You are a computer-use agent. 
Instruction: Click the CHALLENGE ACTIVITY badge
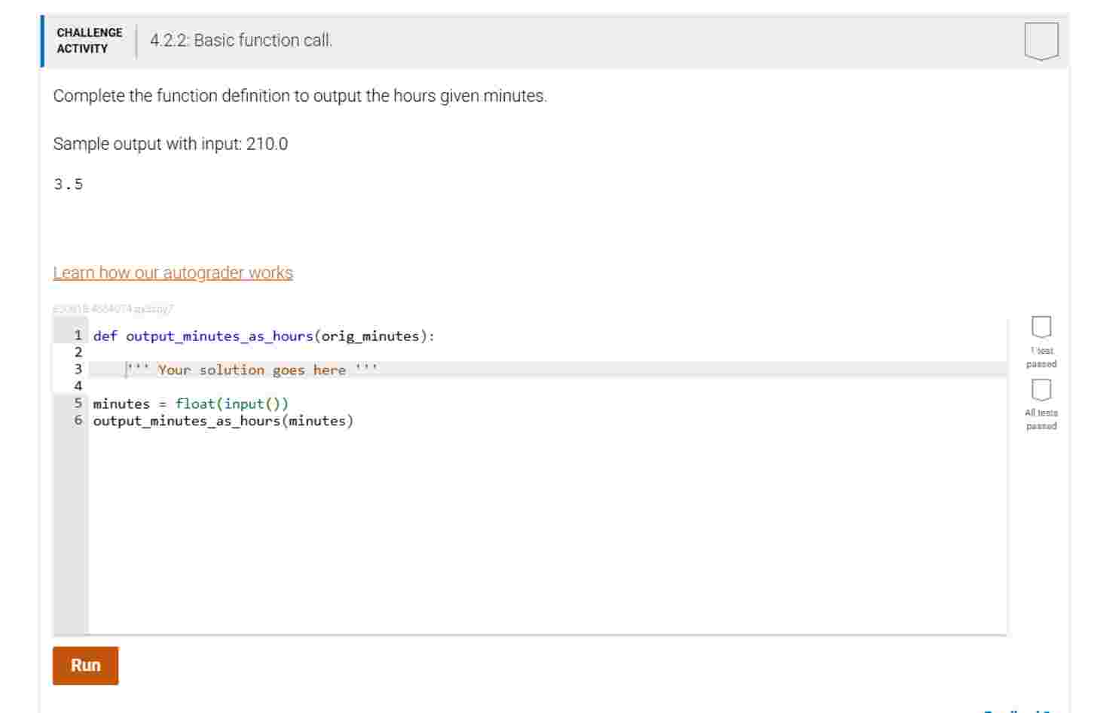(x=88, y=38)
